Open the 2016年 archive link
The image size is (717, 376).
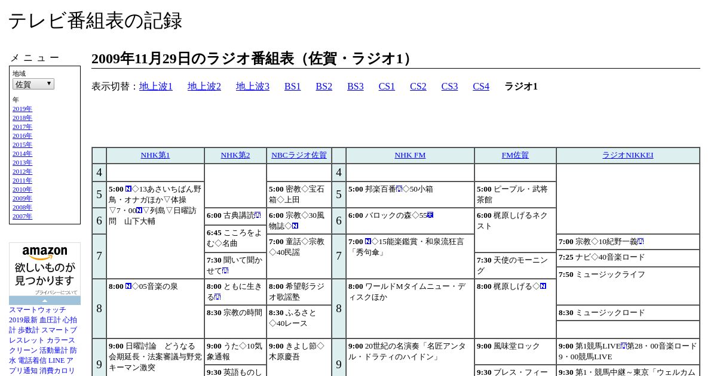pos(22,135)
